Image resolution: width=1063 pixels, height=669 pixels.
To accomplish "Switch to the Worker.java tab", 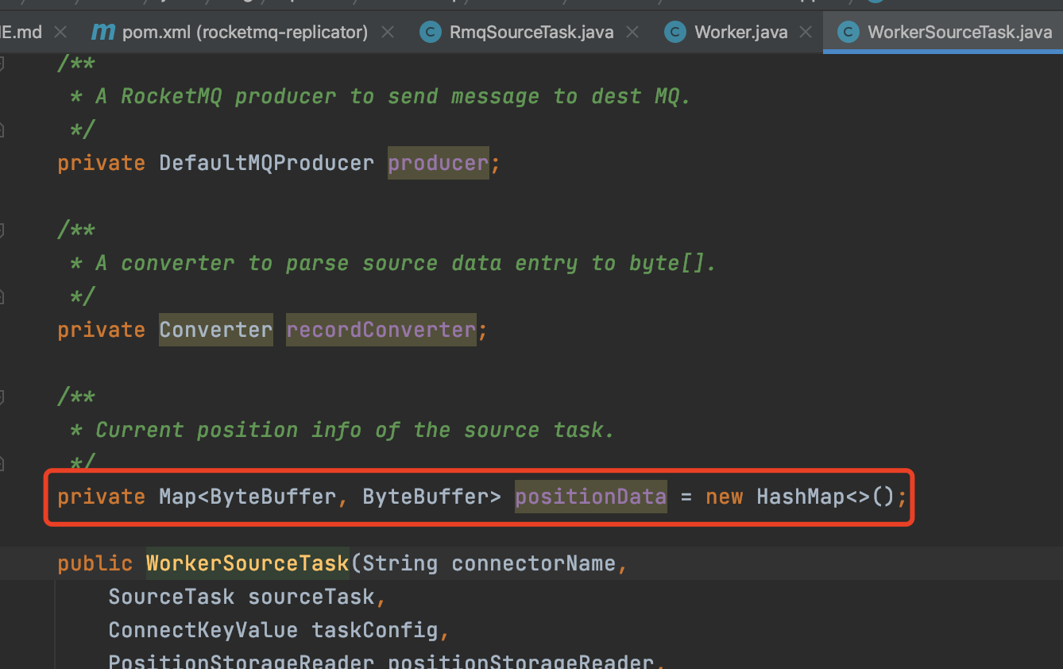I will 741,33.
